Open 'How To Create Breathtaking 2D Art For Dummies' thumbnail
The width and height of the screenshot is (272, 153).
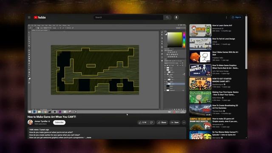pyautogui.click(x=200, y=110)
